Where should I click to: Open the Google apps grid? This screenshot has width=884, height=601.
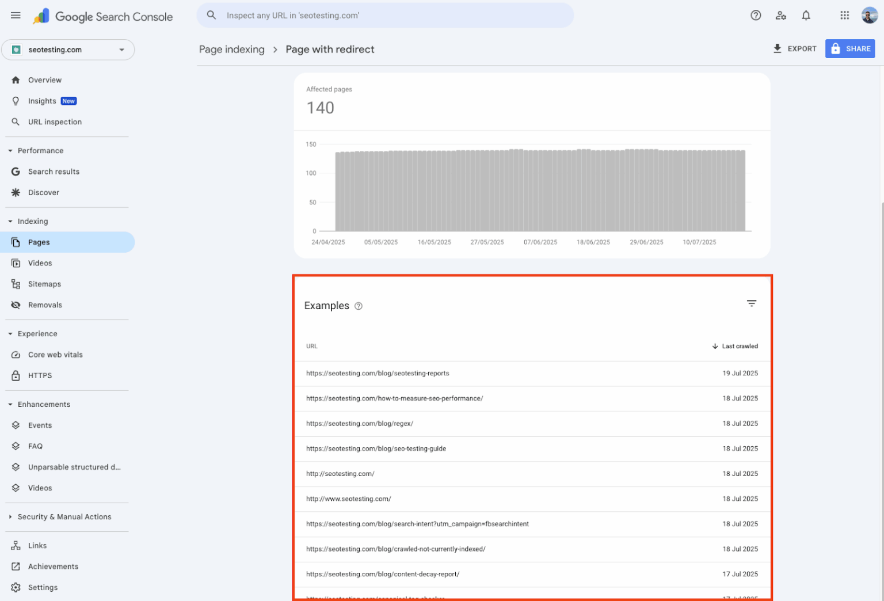[x=844, y=16]
